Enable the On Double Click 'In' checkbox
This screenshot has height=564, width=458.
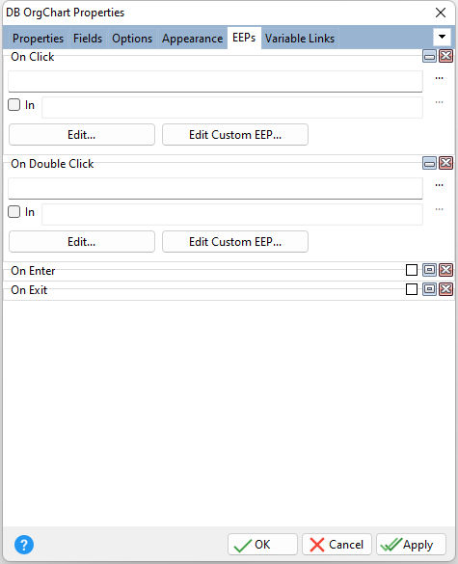pyautogui.click(x=14, y=211)
